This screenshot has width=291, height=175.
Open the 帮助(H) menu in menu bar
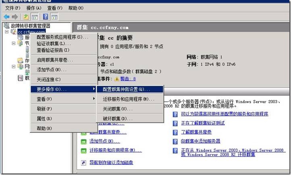pos(76,8)
